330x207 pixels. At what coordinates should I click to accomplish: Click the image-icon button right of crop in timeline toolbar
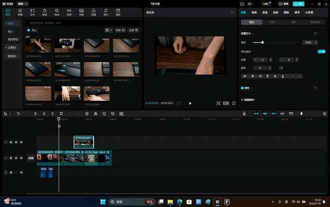click(x=121, y=114)
